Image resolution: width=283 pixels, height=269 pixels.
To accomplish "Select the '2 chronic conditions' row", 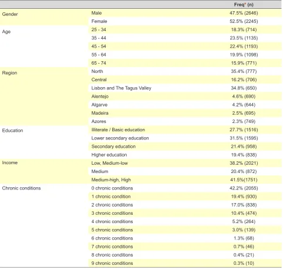I will point(112,205).
